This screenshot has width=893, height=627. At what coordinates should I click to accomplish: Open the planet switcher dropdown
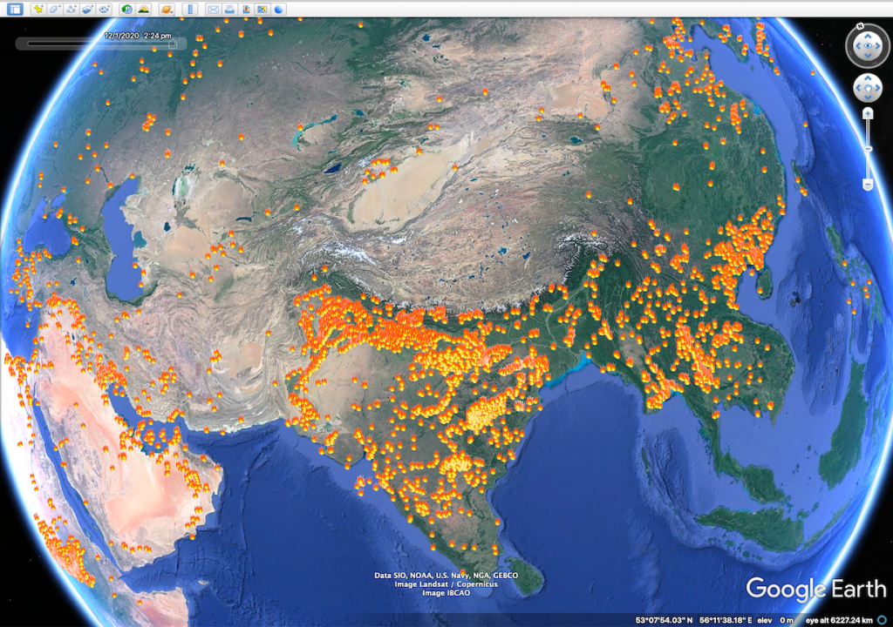tap(167, 9)
